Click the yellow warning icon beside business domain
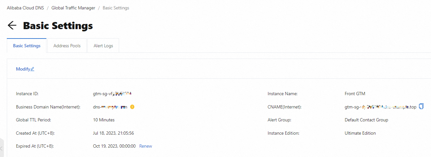The width and height of the screenshot is (431, 157). point(132,107)
